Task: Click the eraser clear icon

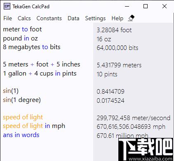Action: click(131, 18)
